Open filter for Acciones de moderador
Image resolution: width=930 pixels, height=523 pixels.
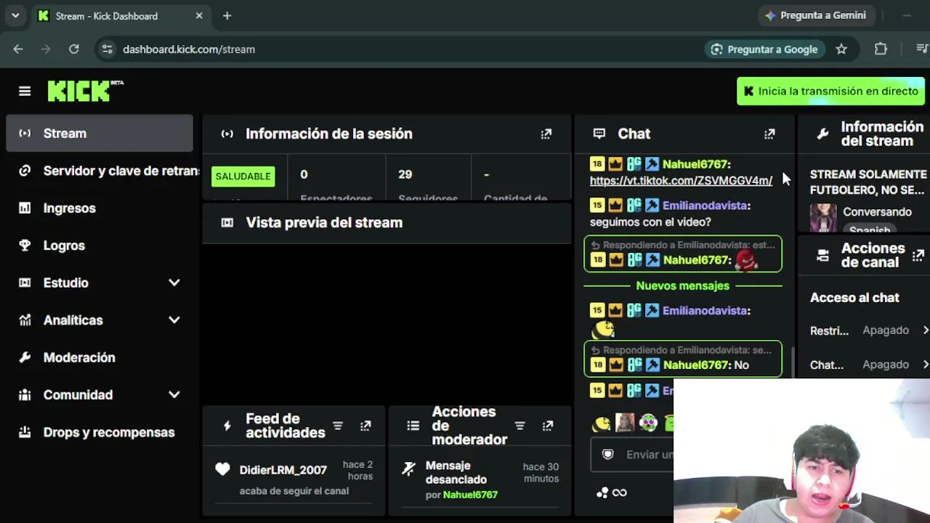click(519, 426)
